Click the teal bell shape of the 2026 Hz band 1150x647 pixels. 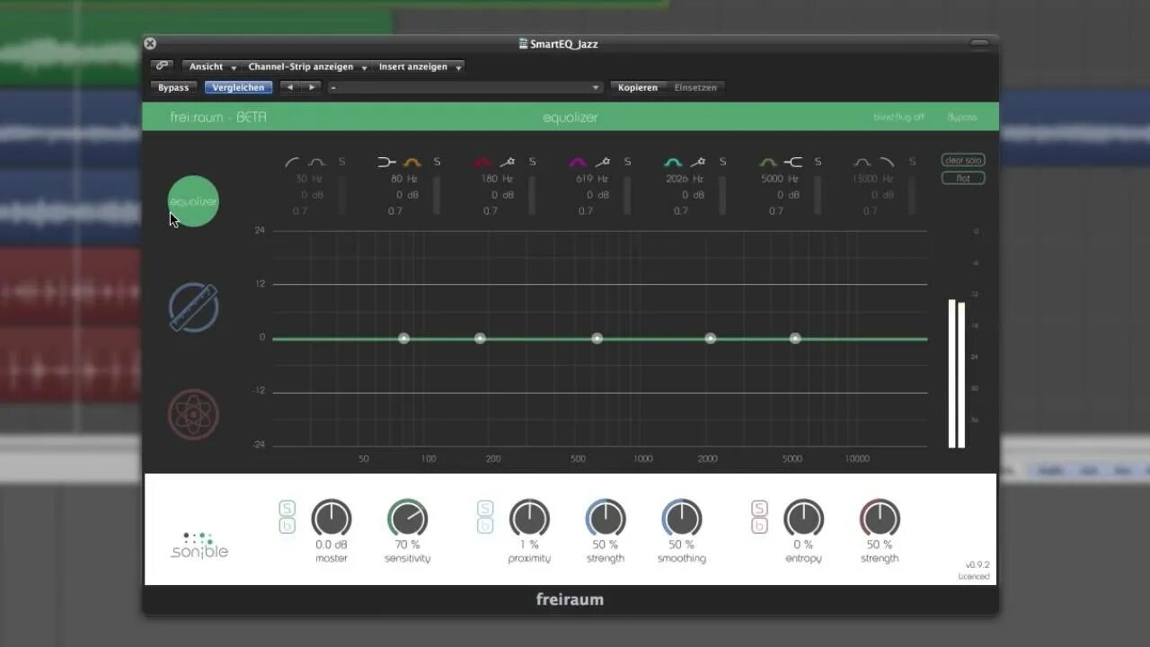[x=673, y=162]
